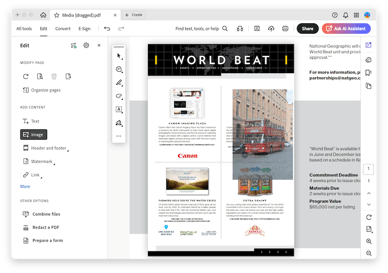Image resolution: width=388 pixels, height=273 pixels.
Task: Redo the last action
Action: [121, 29]
